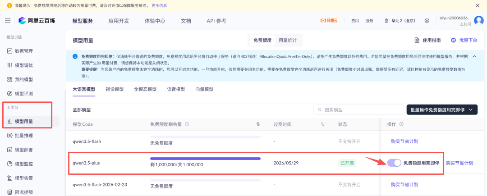Click the 模型监控 sidebar icon

click(9, 164)
